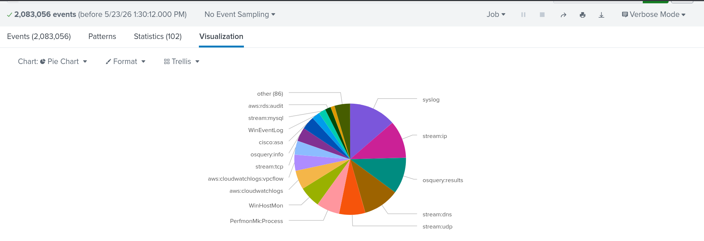The width and height of the screenshot is (704, 241).
Task: Pause the search job
Action: coord(523,15)
